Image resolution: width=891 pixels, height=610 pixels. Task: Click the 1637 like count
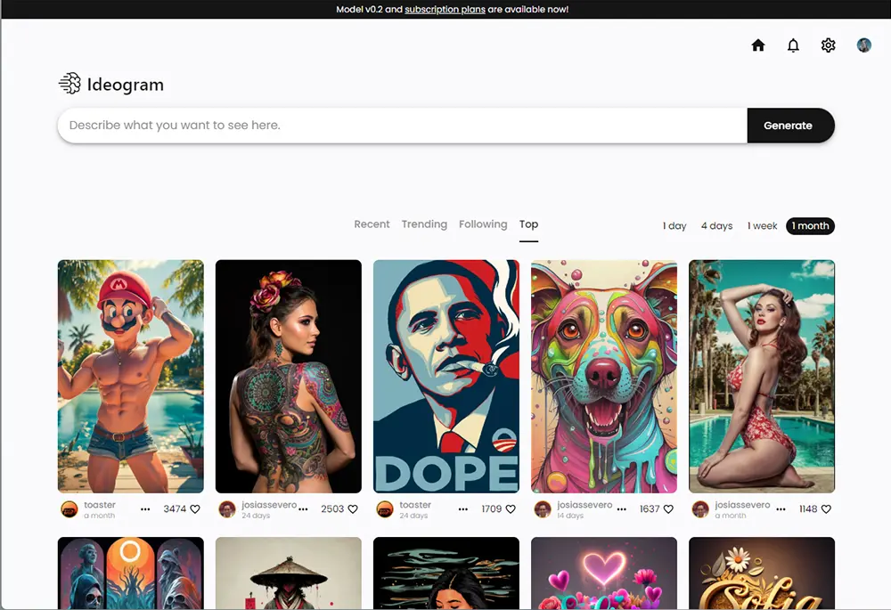(650, 508)
